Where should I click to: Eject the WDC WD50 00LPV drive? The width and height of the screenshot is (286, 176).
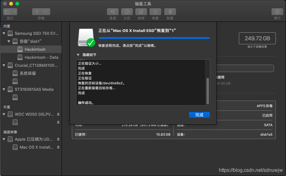tap(58, 114)
